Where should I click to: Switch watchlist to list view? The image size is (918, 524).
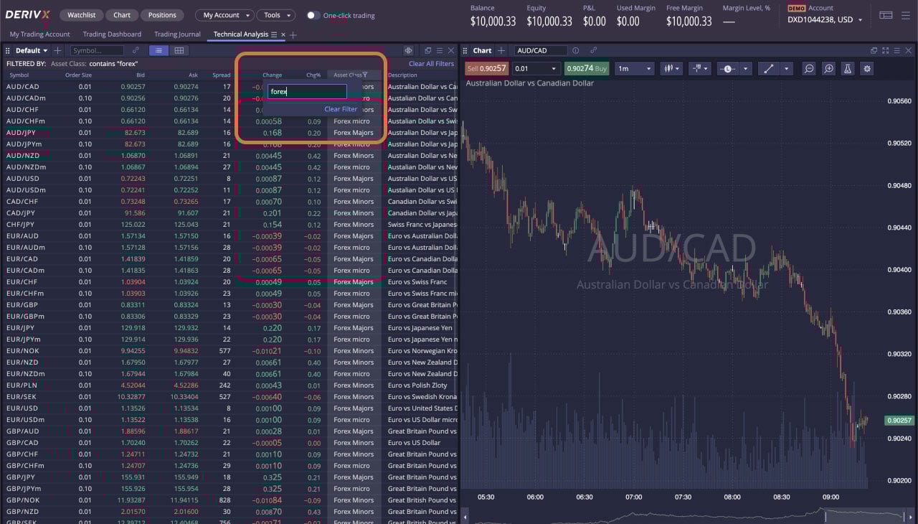pyautogui.click(x=158, y=51)
